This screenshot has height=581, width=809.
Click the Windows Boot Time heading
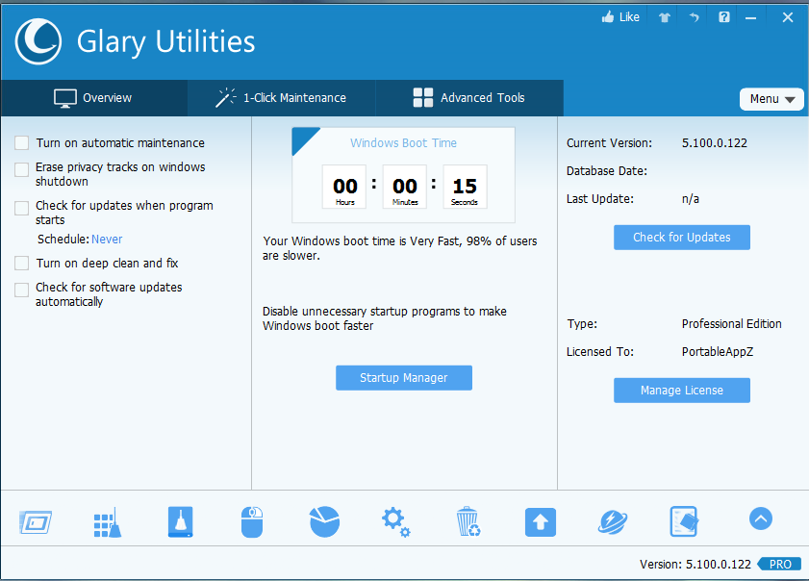(403, 143)
